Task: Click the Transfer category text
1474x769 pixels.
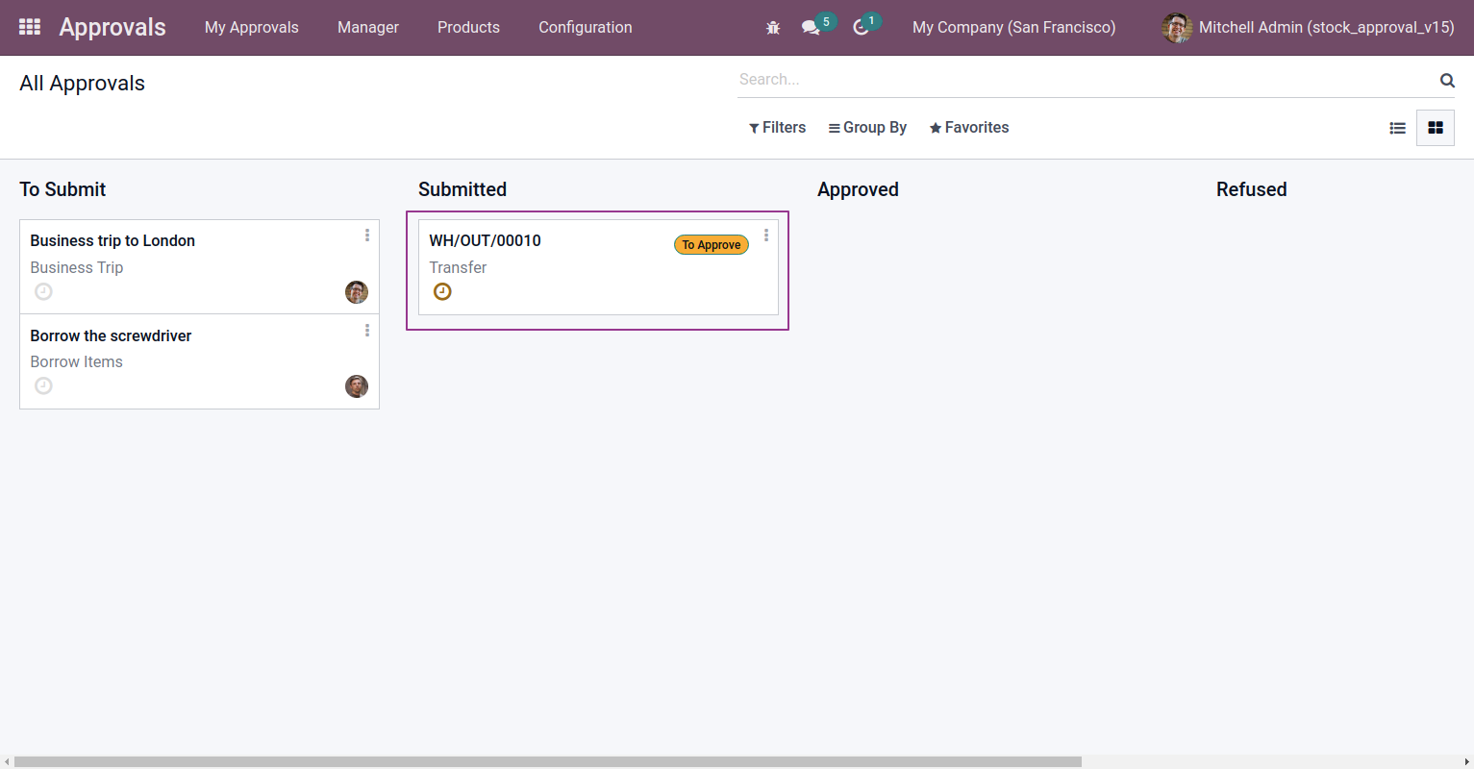Action: point(458,268)
